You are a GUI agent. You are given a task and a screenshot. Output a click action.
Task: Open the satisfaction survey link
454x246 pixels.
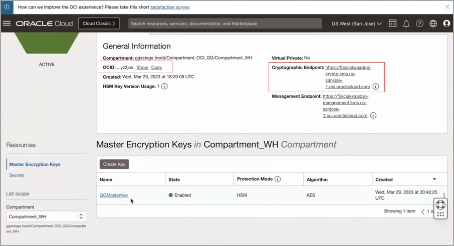[170, 7]
